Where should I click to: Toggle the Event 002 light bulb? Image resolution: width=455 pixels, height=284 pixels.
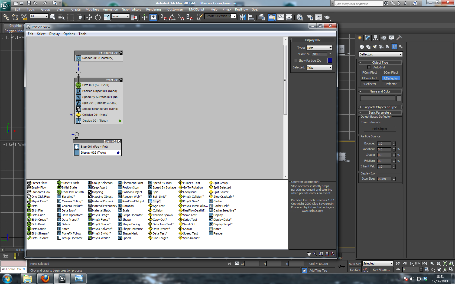tap(119, 141)
